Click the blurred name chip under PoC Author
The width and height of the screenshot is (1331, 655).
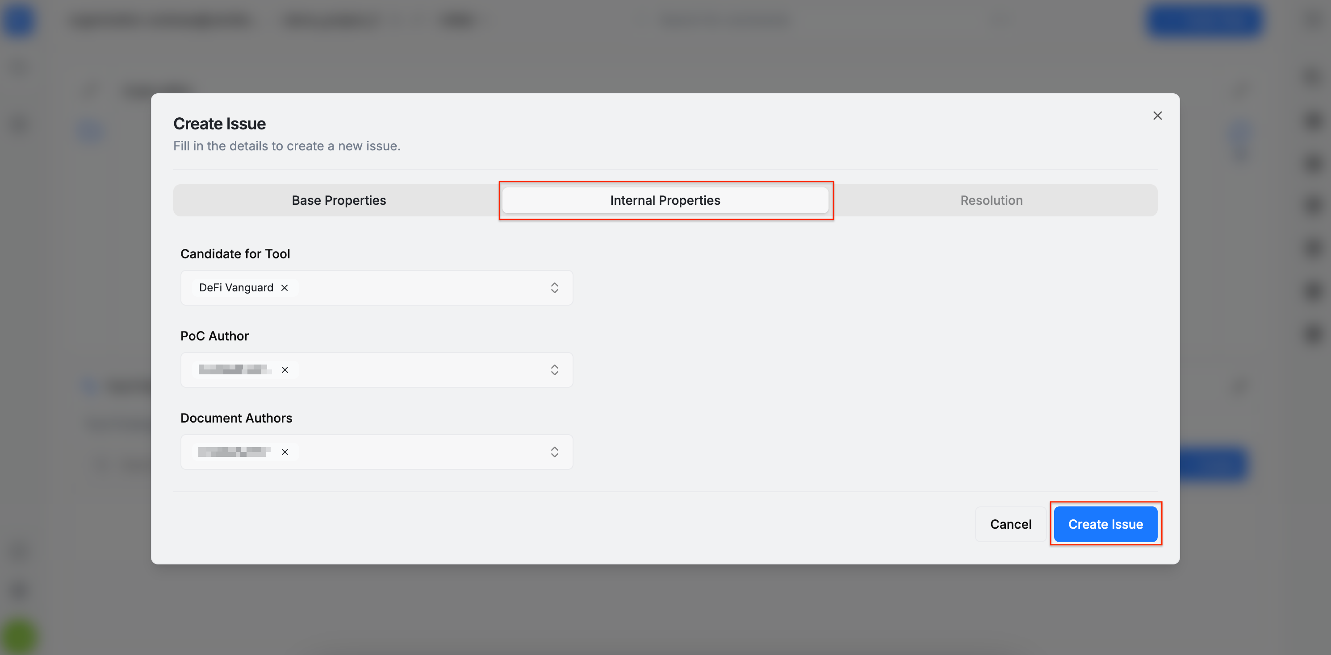pyautogui.click(x=235, y=370)
